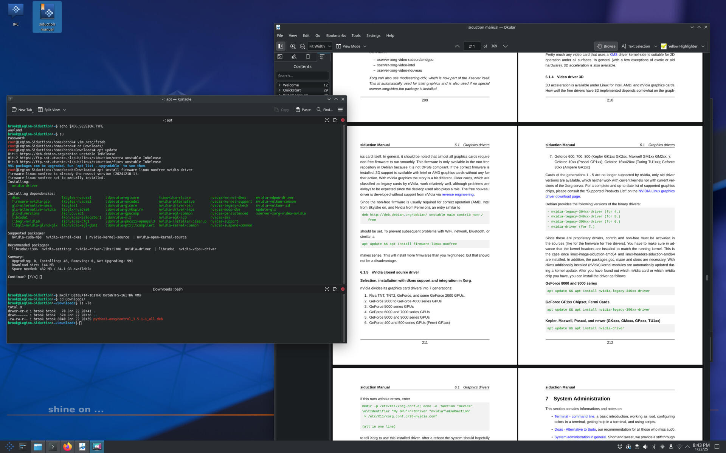Screen dimensions: 726x453
Task: Toggle the Okular sidebar panel button
Action: tap(281, 46)
